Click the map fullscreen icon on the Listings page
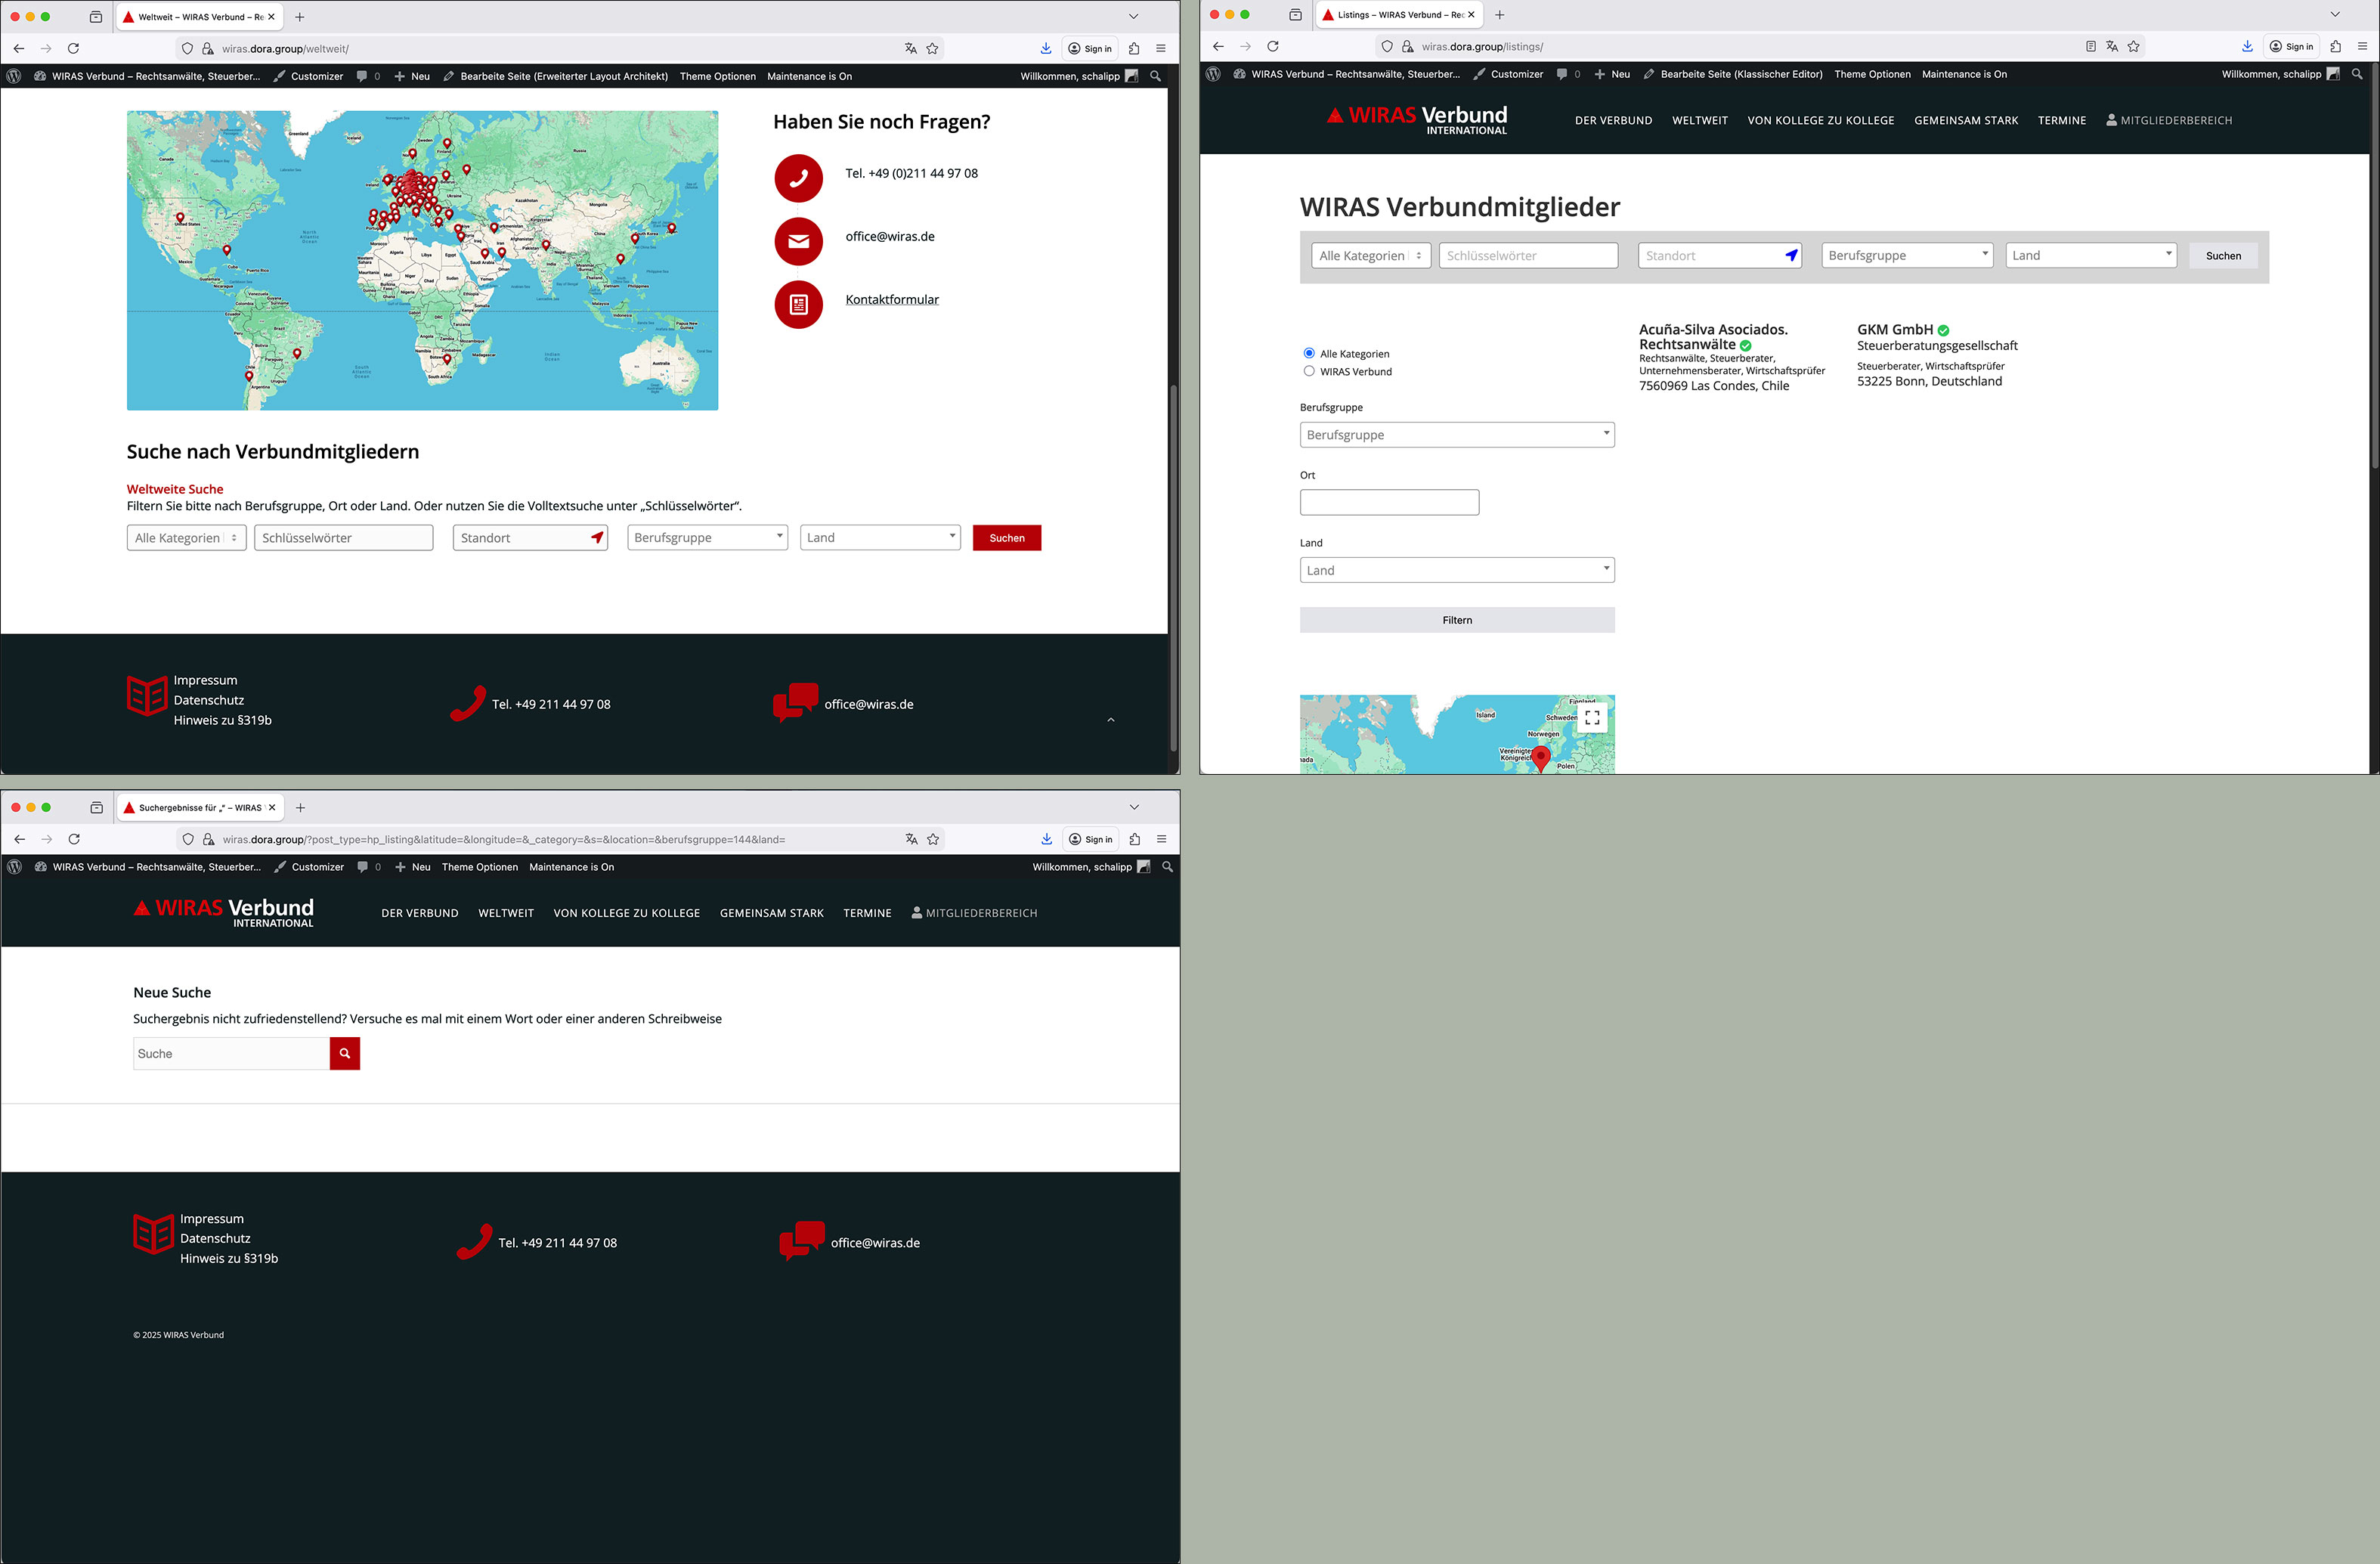Image resolution: width=2380 pixels, height=1564 pixels. [x=1592, y=717]
